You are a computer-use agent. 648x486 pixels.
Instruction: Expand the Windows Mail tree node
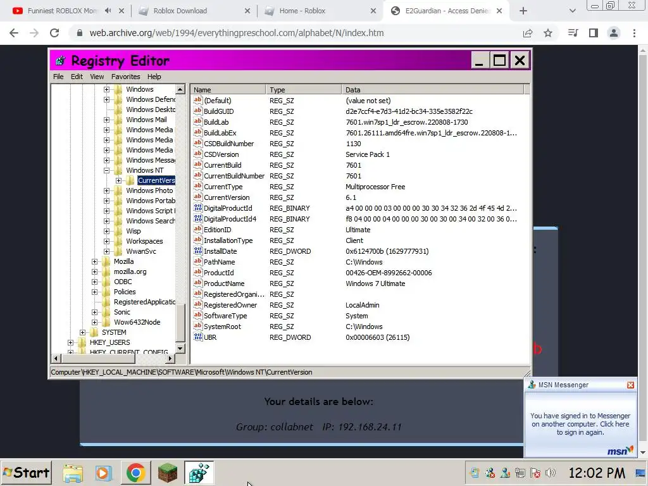(106, 120)
